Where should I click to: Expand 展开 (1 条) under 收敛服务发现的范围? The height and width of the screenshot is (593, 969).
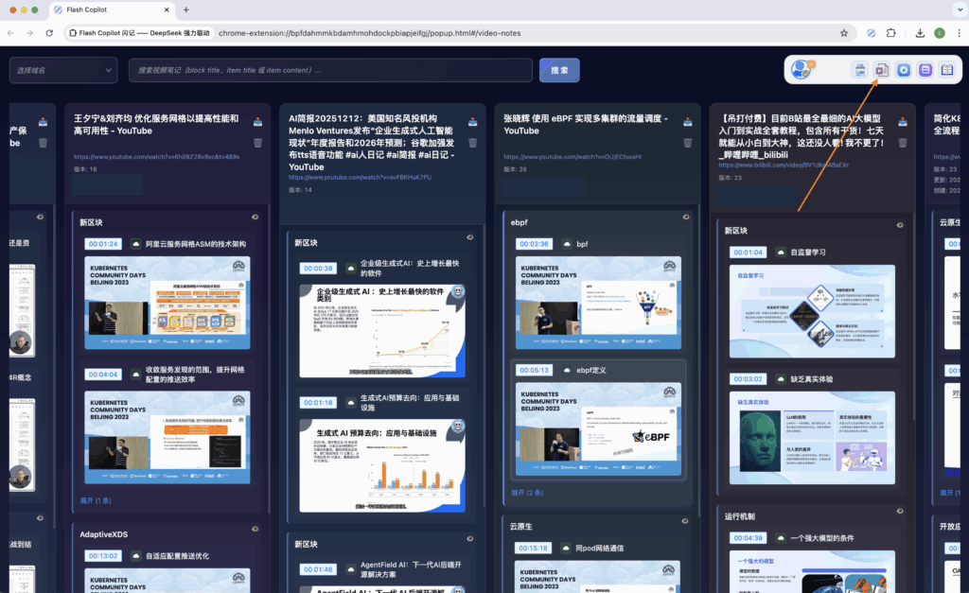(96, 499)
